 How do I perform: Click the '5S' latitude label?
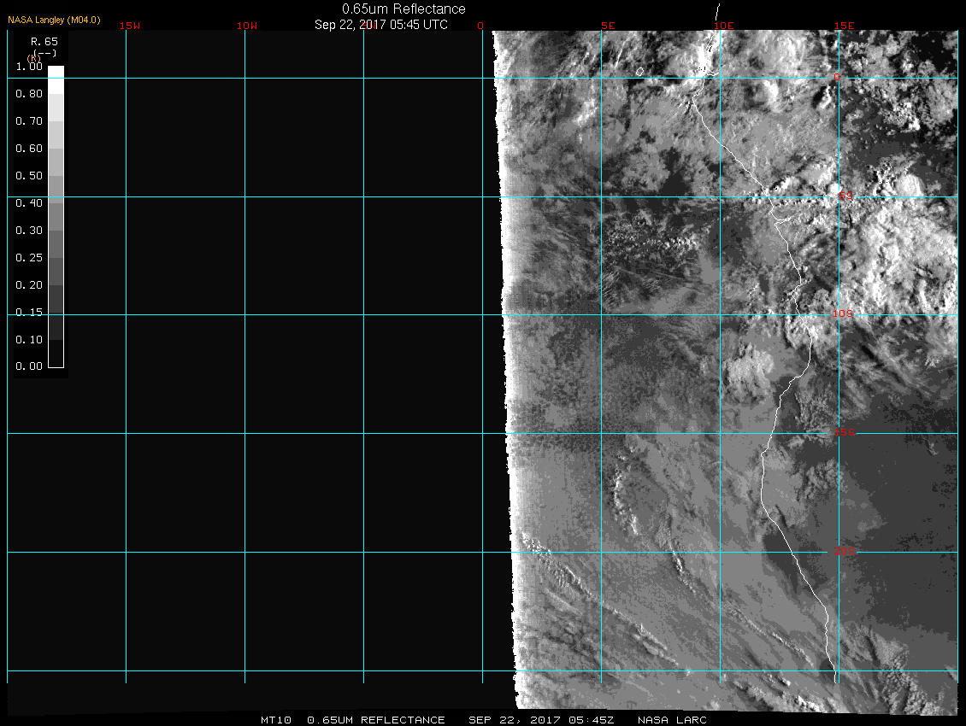click(845, 196)
